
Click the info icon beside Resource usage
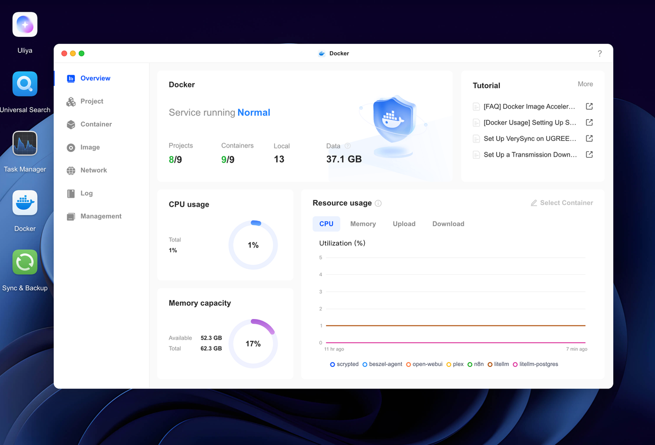pos(378,203)
